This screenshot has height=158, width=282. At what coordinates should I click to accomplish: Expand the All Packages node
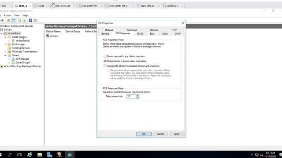9,59
